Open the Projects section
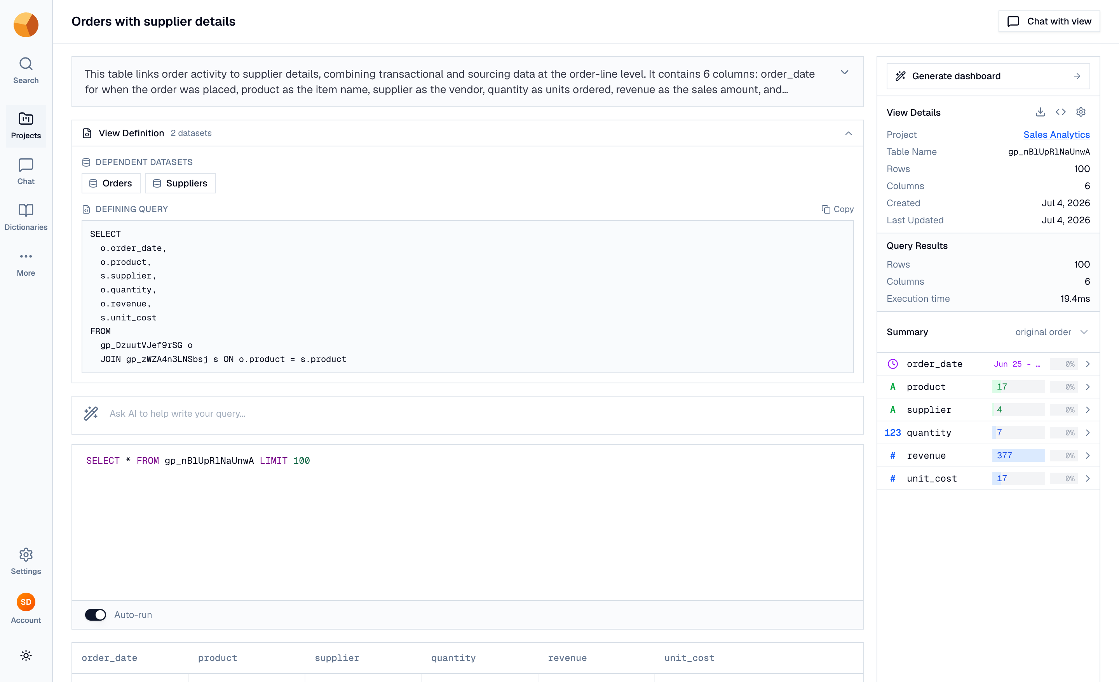Screen dimensions: 1119x682 [26, 126]
